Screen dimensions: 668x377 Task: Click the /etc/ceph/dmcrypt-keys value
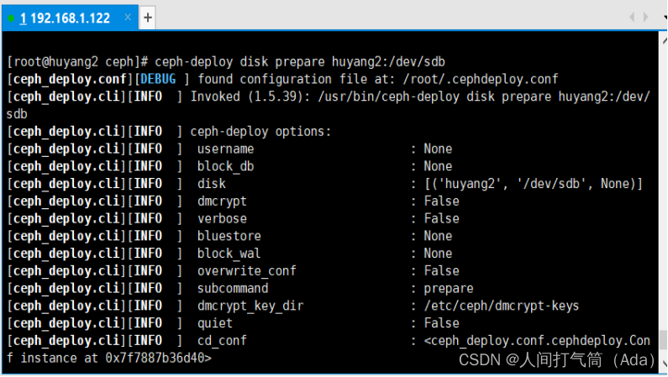502,306
